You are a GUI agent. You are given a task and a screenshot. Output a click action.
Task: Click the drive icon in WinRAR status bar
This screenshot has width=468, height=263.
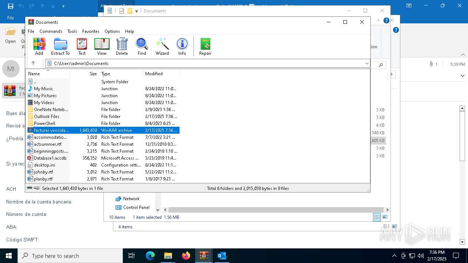pos(30,188)
